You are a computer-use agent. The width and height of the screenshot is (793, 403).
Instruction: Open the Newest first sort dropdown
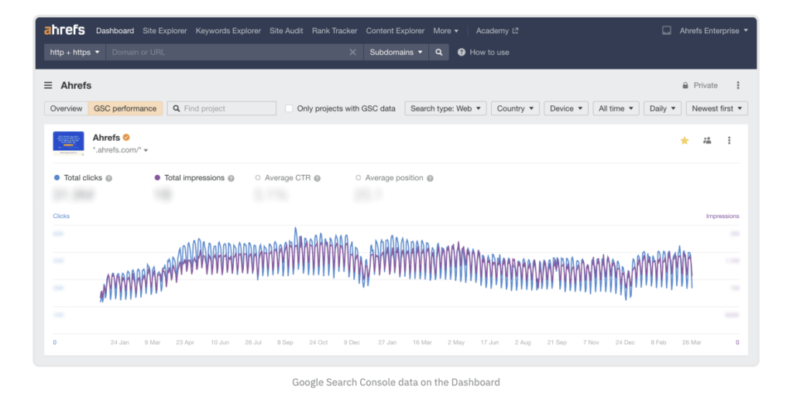[716, 109]
